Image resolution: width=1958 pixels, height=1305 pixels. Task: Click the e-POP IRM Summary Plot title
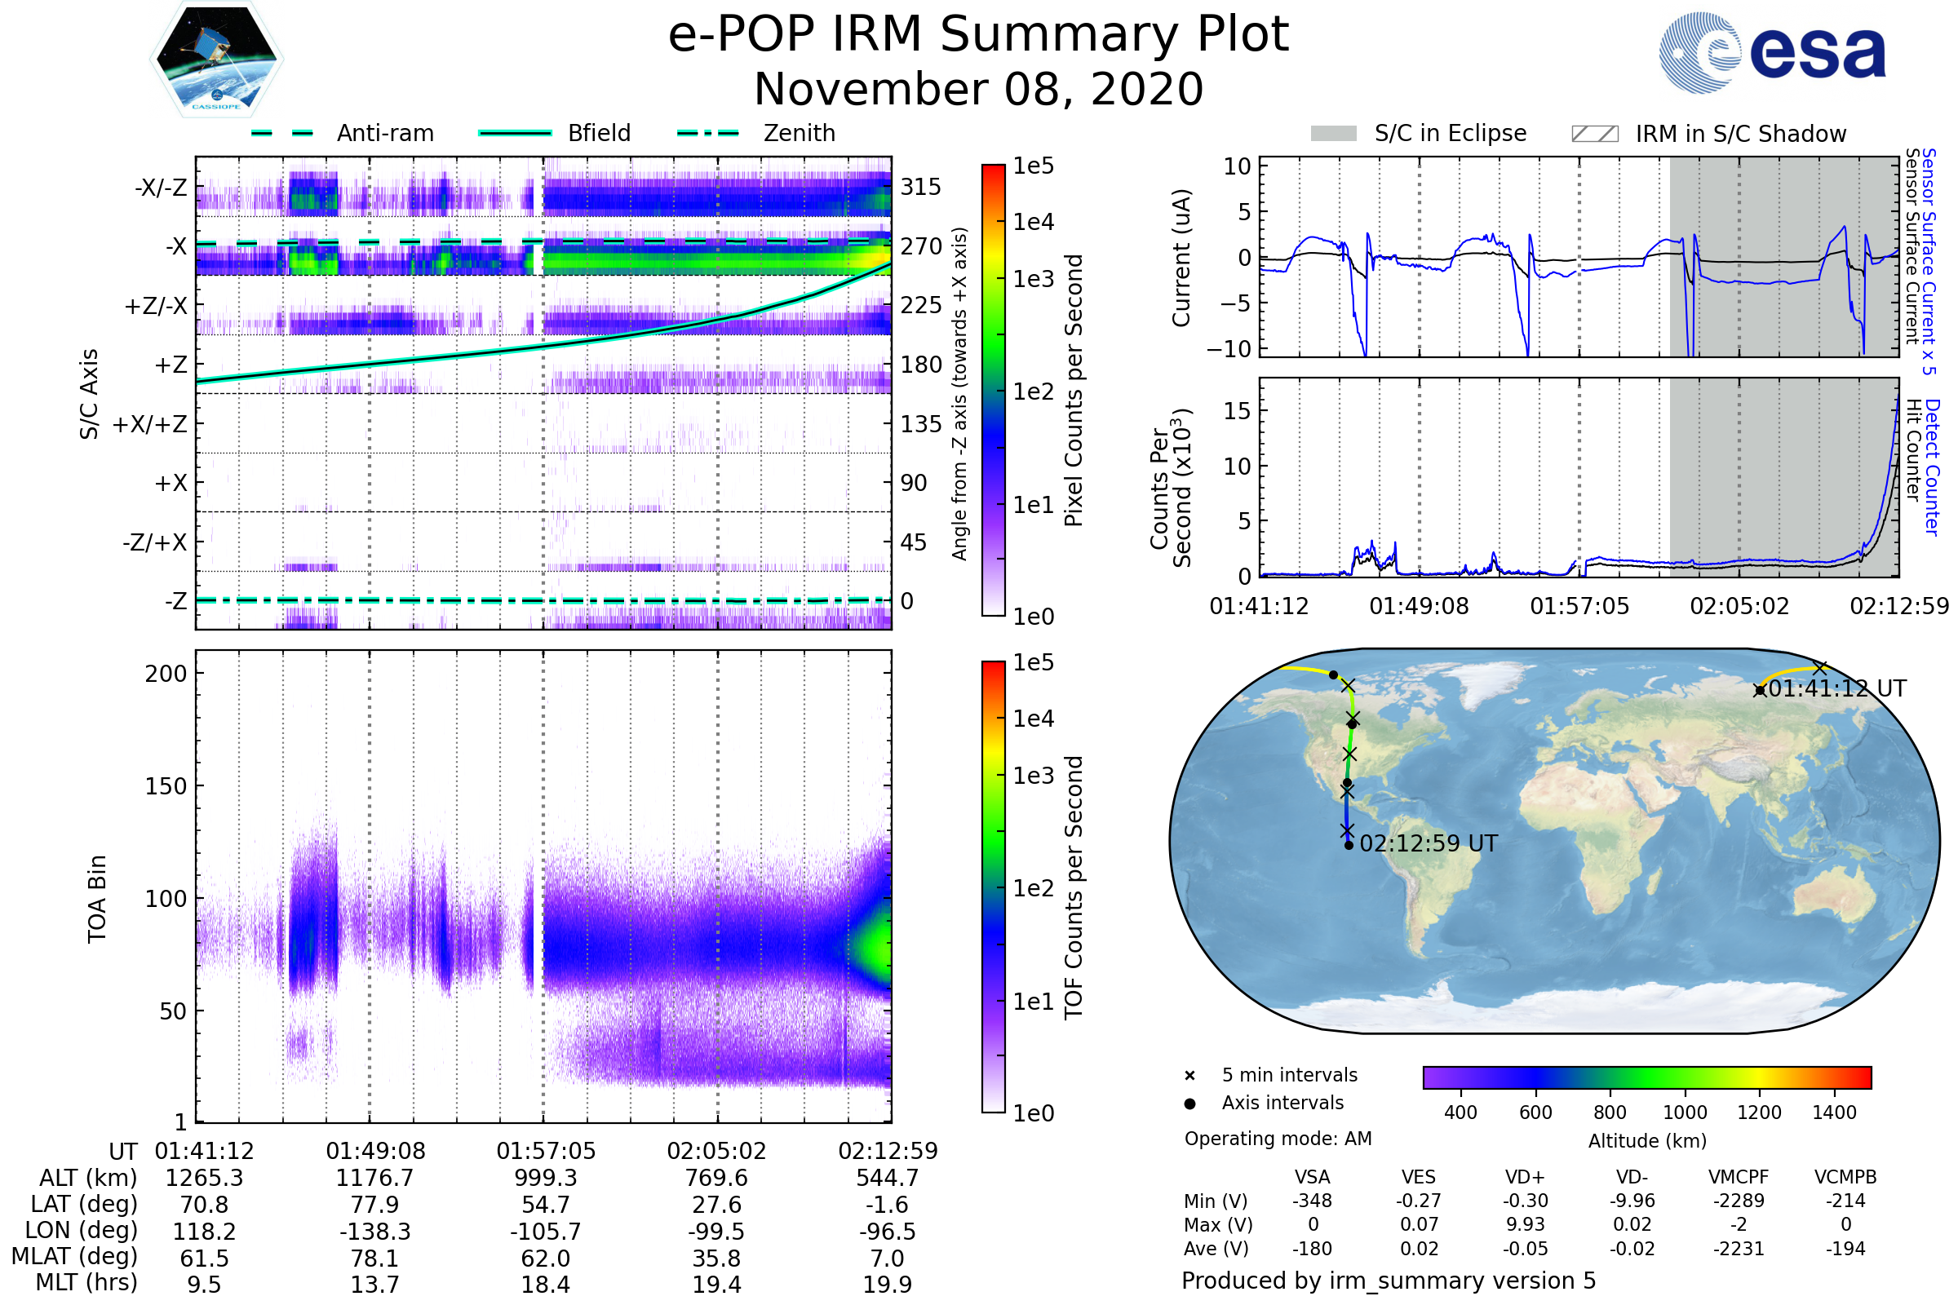[978, 35]
